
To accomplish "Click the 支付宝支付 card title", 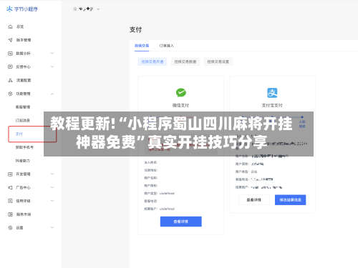I will tap(272, 105).
